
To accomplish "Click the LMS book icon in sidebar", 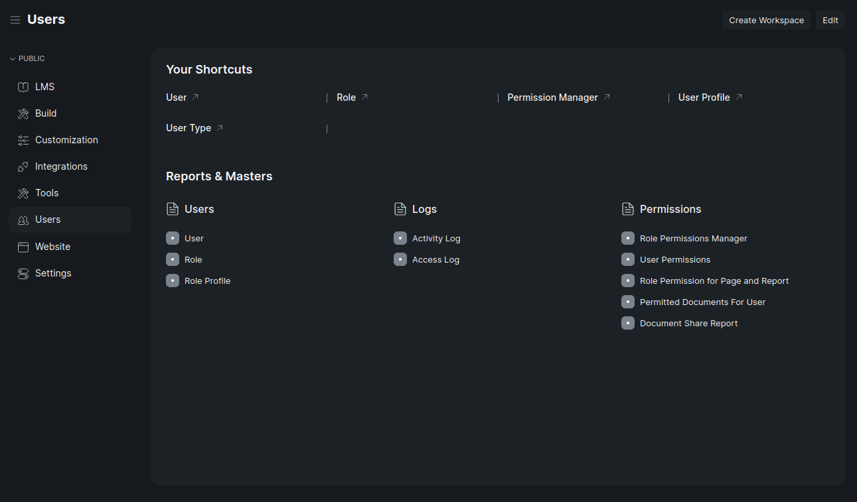I will 23,87.
